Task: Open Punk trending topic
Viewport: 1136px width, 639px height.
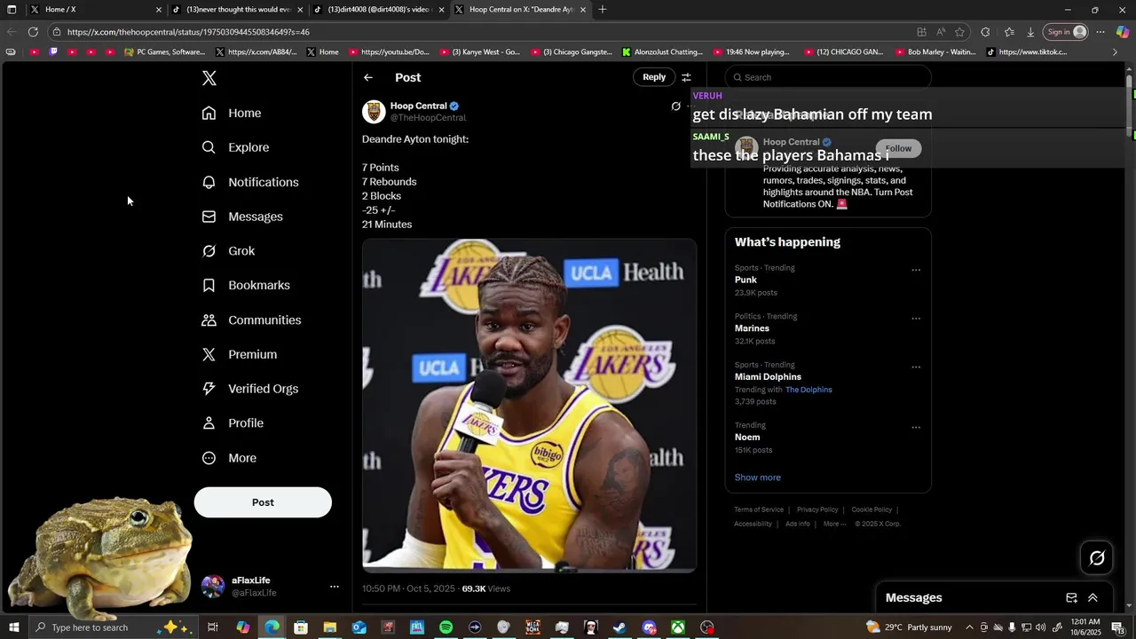Action: point(745,280)
